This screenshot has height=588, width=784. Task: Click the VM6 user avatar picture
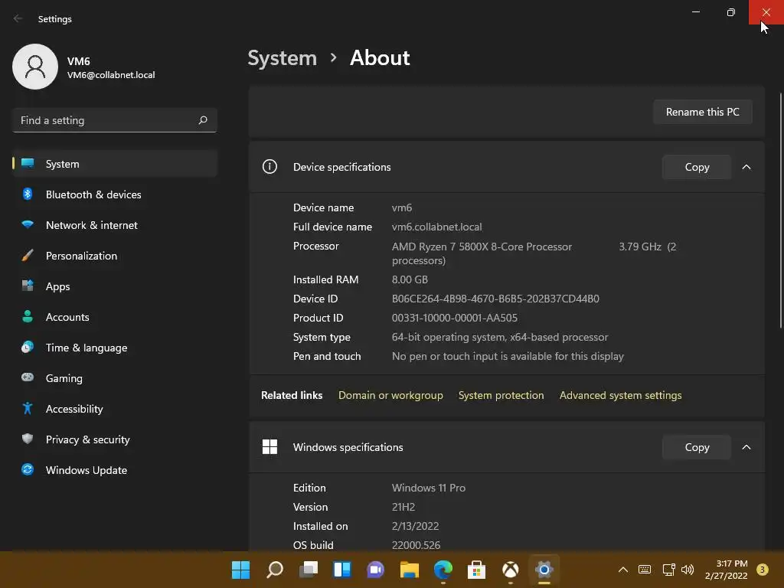tap(35, 67)
